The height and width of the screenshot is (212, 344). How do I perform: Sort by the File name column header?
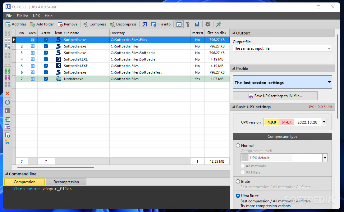tap(86, 33)
